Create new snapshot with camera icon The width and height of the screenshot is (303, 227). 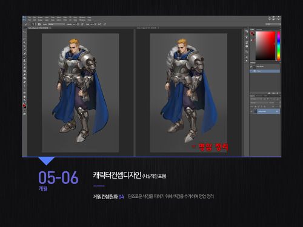tap(273, 93)
